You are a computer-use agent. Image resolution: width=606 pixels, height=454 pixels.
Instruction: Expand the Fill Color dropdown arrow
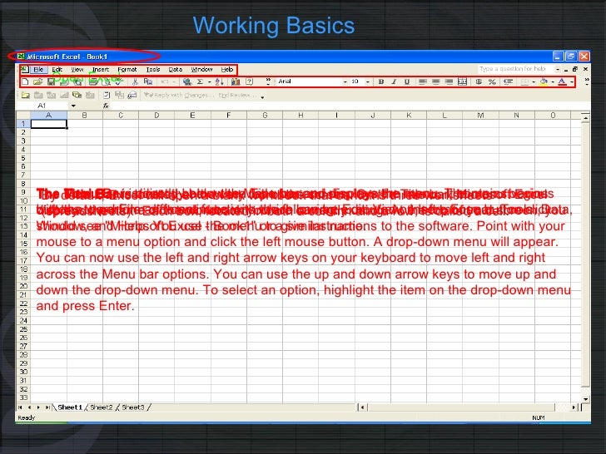(553, 81)
